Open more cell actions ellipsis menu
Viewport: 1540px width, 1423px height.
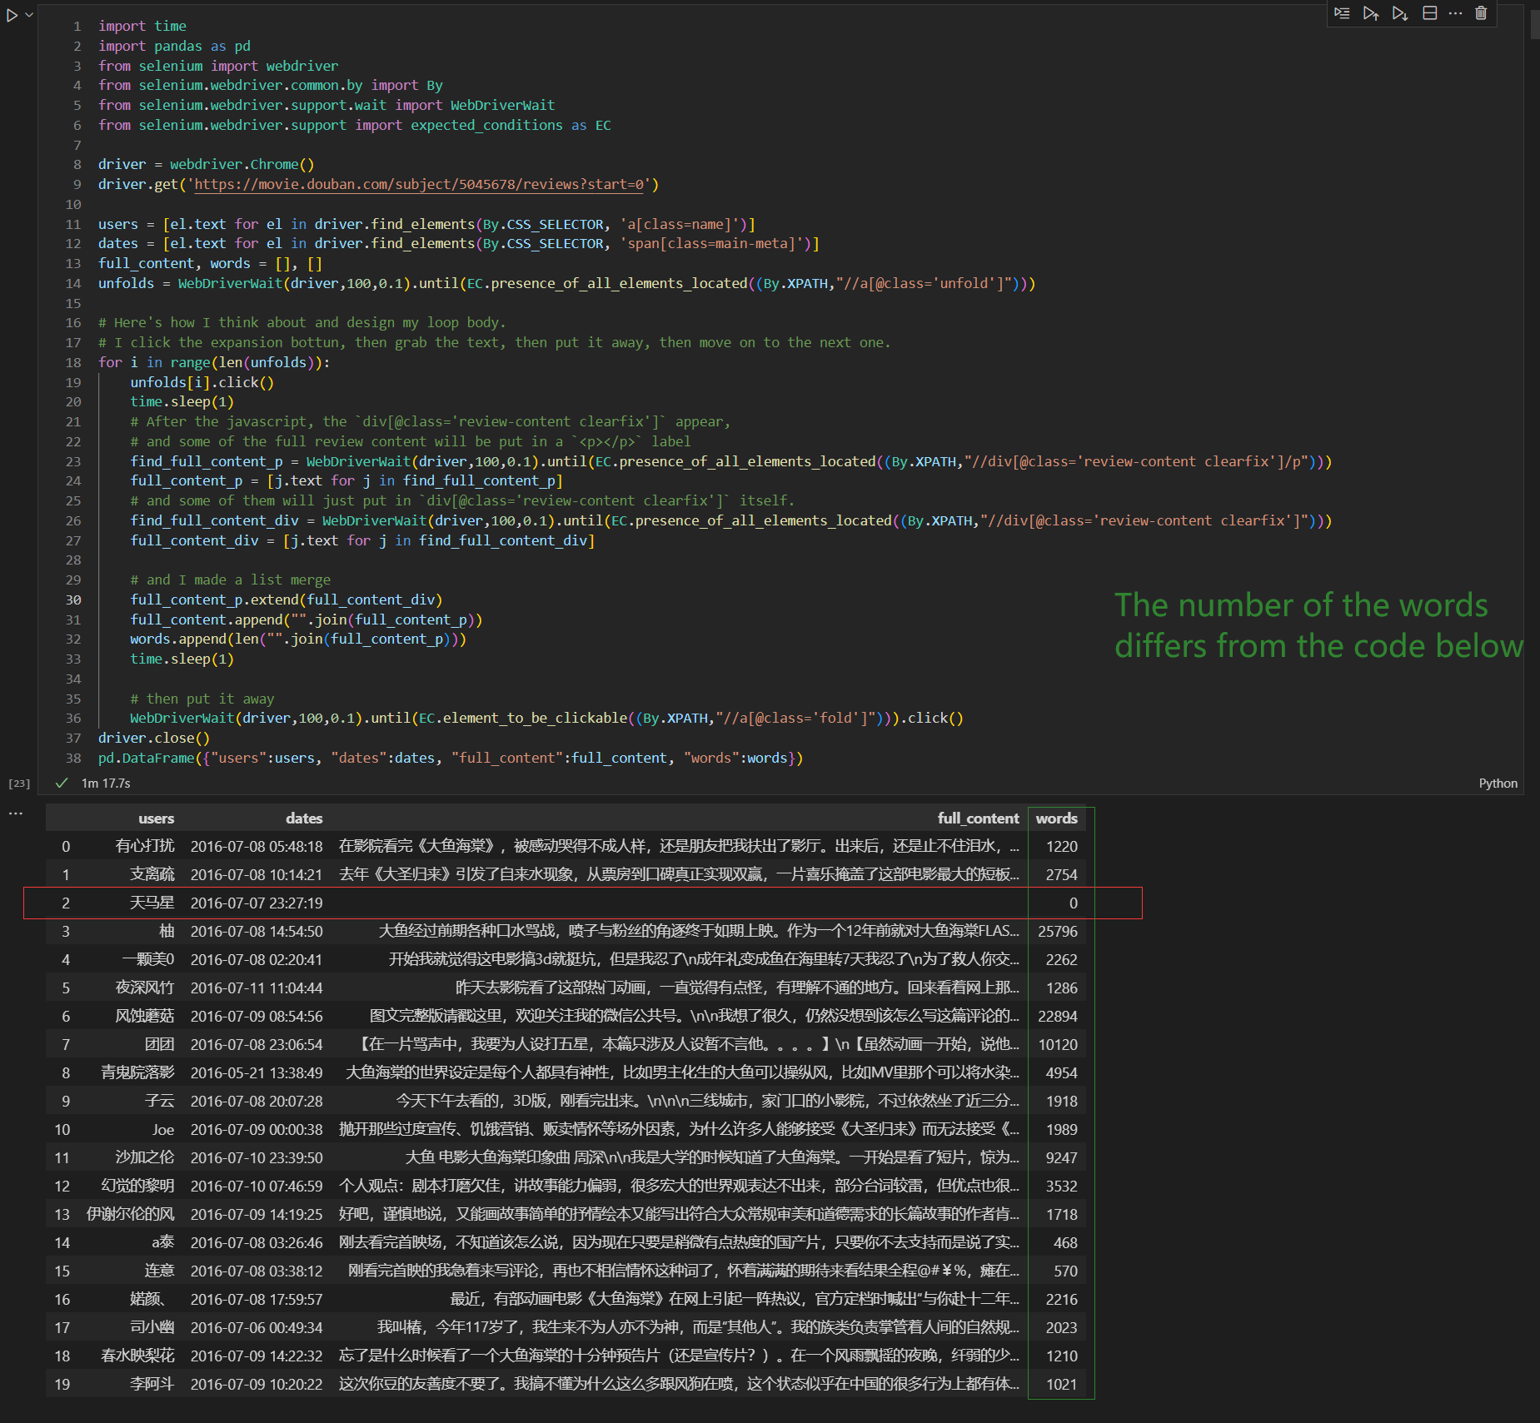point(1455,13)
